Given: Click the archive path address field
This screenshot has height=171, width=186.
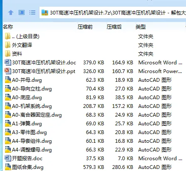Looking at the screenshot, I should click(113, 12).
